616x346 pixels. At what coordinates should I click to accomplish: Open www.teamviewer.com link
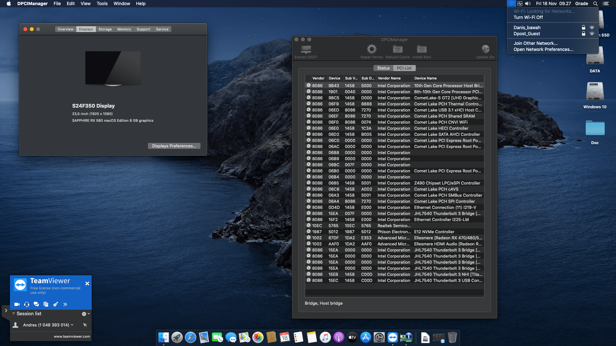point(72,336)
